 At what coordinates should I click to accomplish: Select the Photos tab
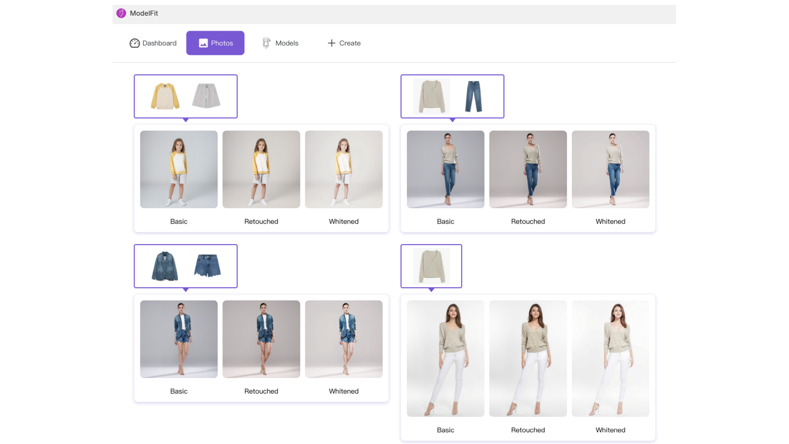(215, 43)
